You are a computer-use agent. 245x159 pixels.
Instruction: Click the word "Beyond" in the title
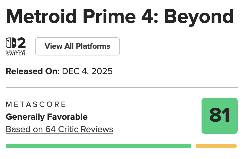199,17
